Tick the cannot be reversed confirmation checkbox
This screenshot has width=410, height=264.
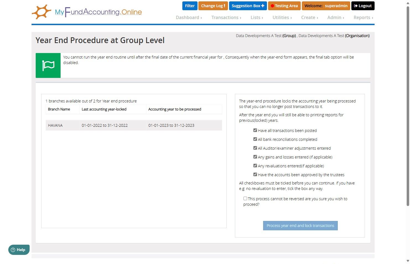245,198
